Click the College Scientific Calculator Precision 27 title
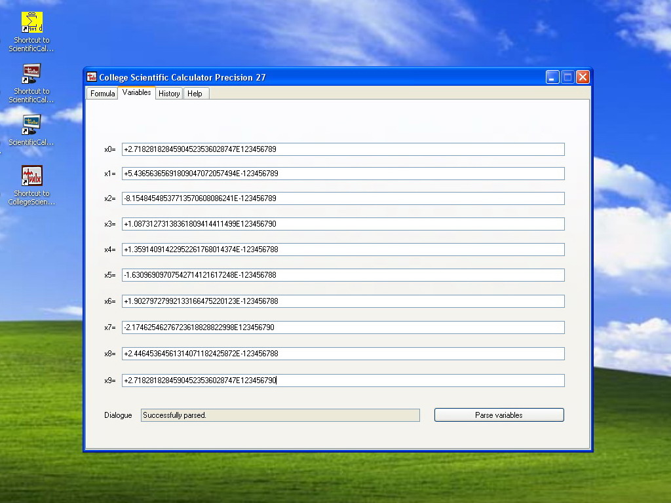671x503 pixels. (x=182, y=77)
